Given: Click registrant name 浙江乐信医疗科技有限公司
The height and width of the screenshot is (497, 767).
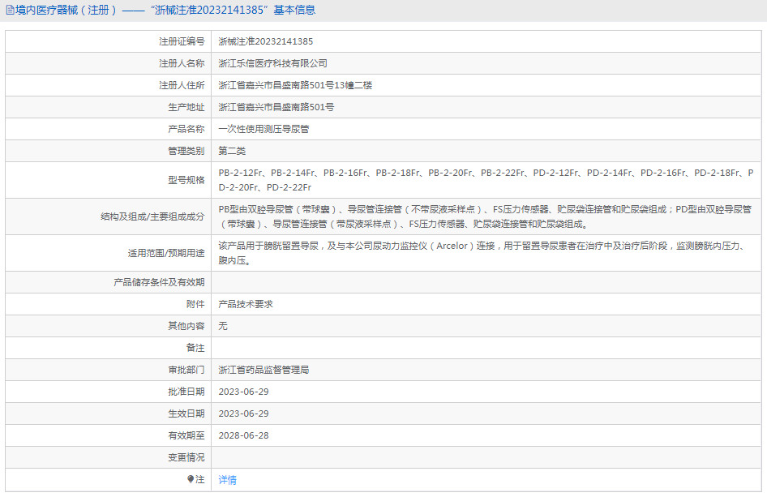Looking at the screenshot, I should pyautogui.click(x=273, y=63).
